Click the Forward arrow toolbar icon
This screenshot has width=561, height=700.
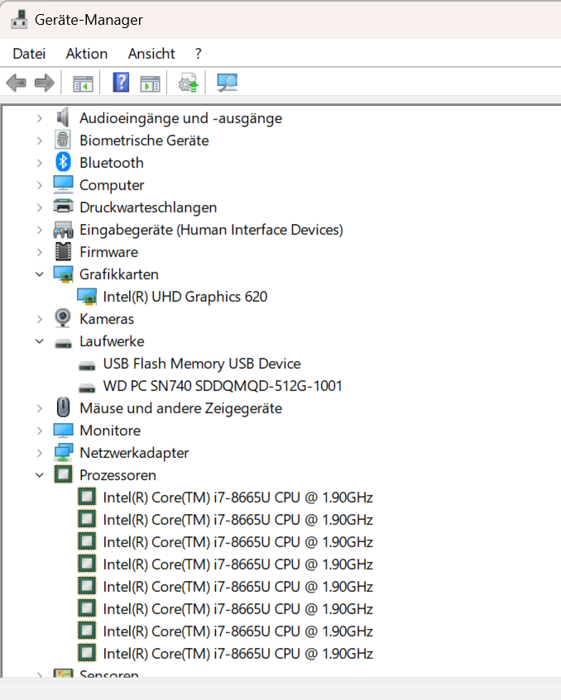click(x=44, y=83)
